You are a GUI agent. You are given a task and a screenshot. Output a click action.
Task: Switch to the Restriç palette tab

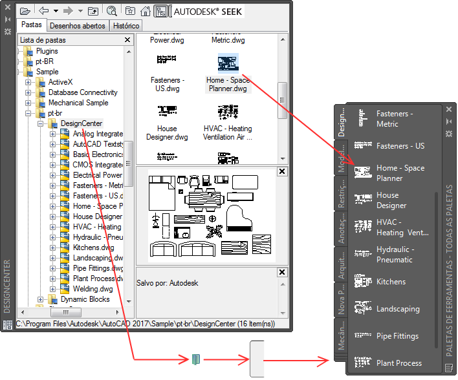point(340,194)
